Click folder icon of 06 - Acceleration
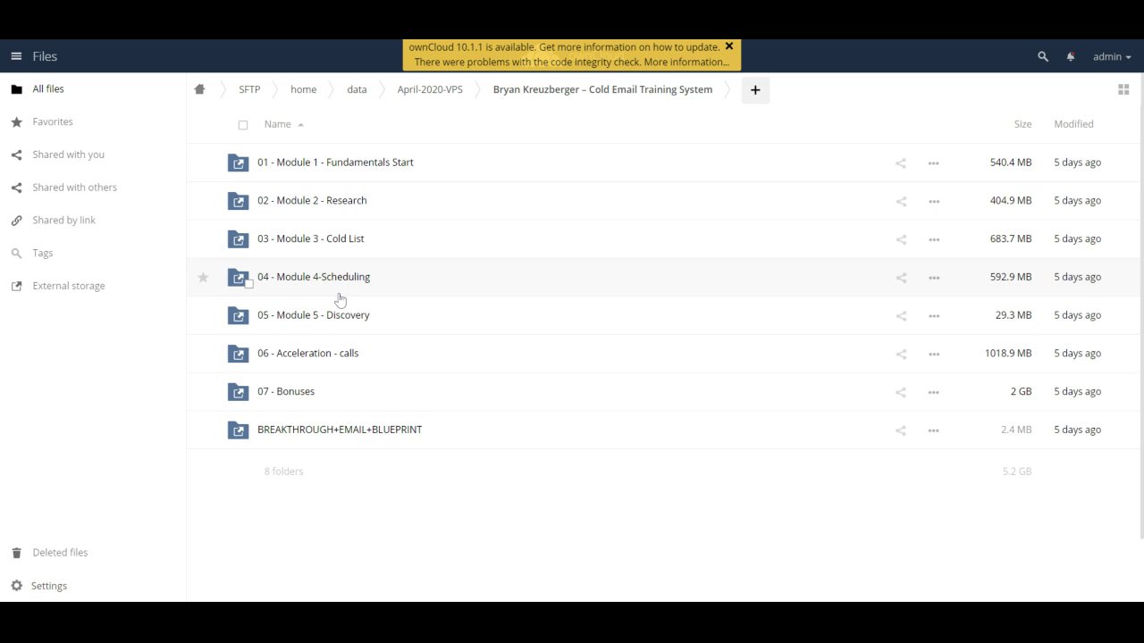Viewport: 1144px width, 643px height. 238,354
